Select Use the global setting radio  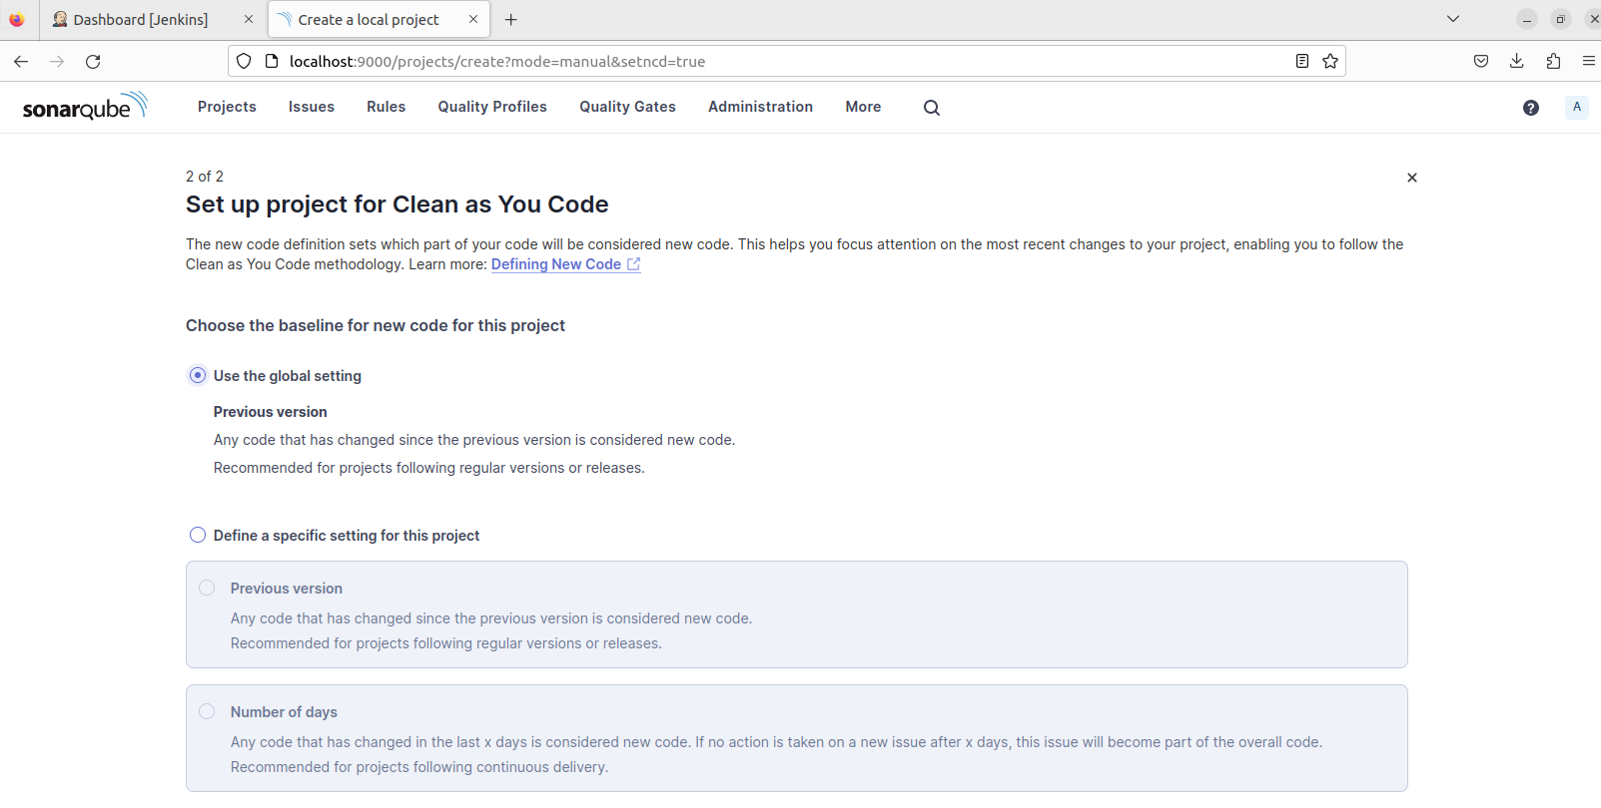click(x=198, y=375)
